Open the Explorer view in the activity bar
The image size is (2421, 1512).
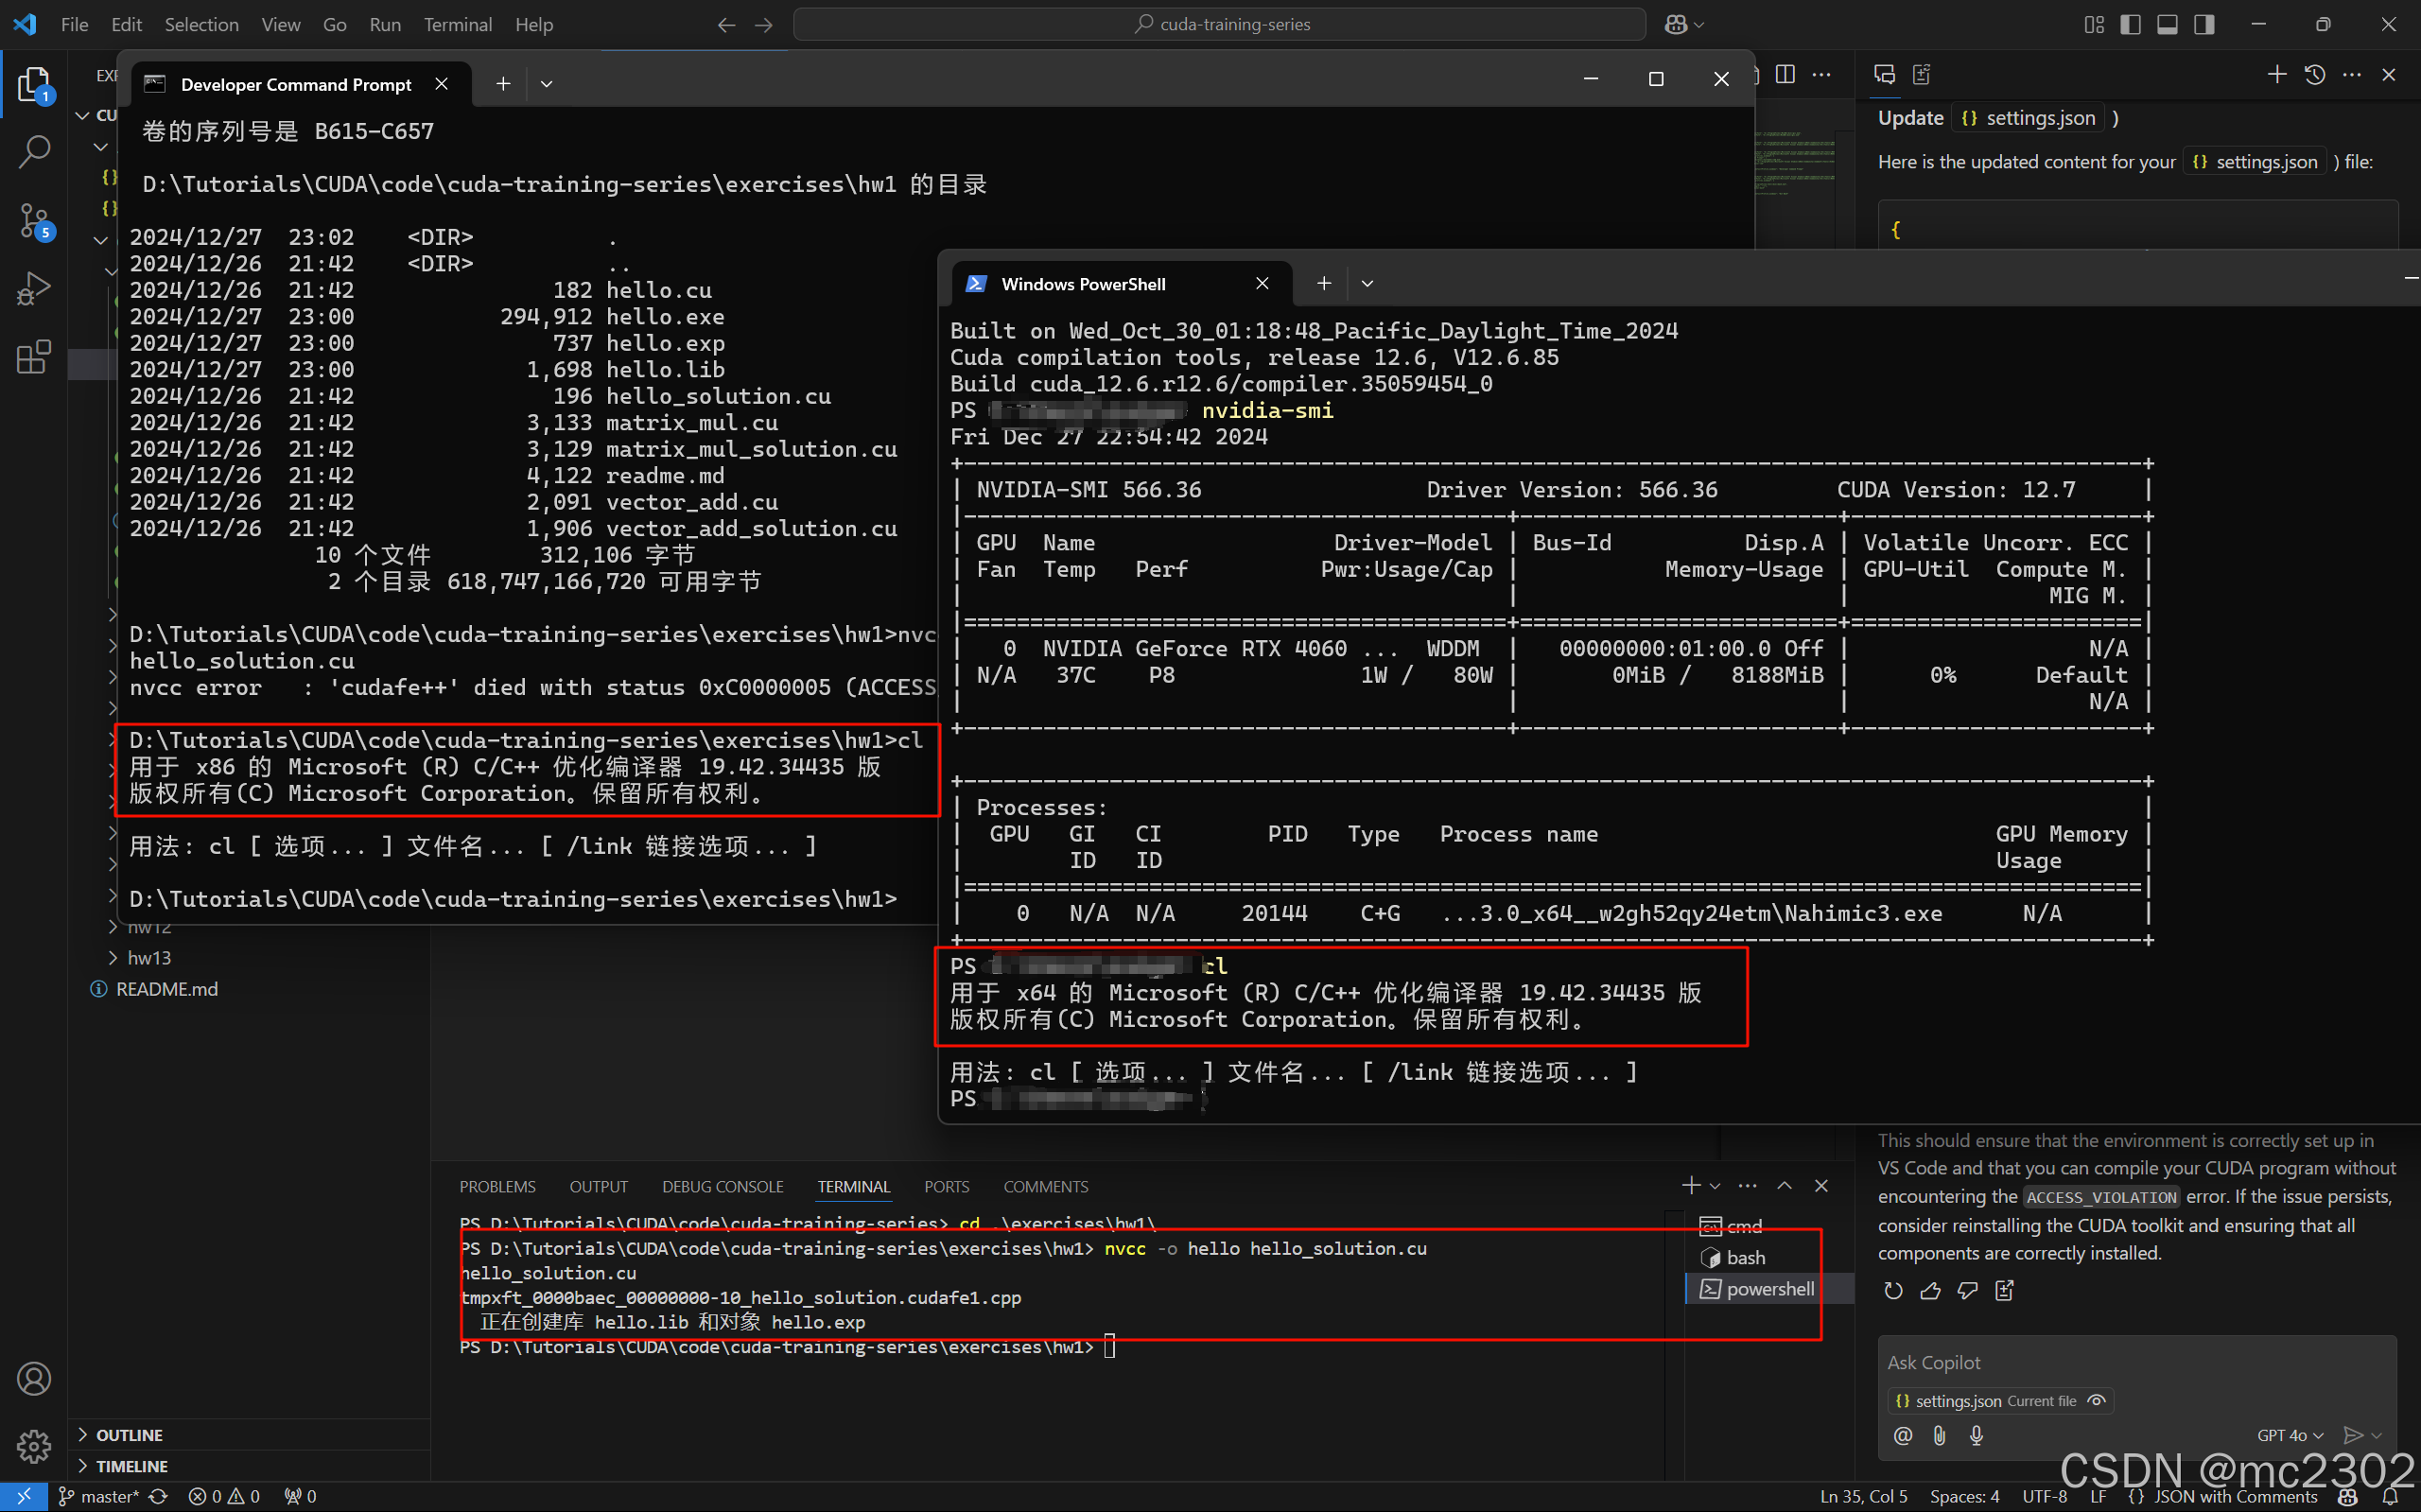[33, 85]
